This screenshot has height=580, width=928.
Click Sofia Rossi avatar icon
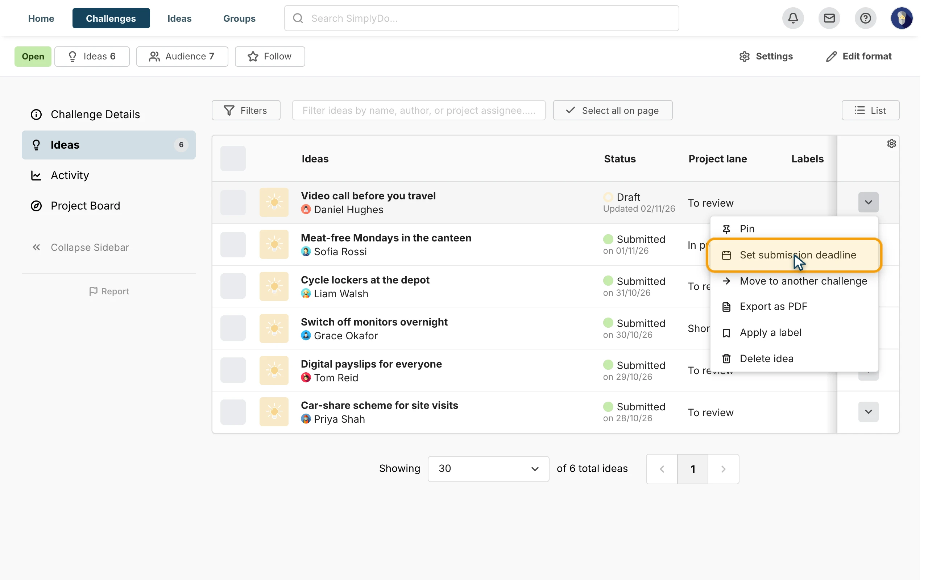tap(306, 252)
